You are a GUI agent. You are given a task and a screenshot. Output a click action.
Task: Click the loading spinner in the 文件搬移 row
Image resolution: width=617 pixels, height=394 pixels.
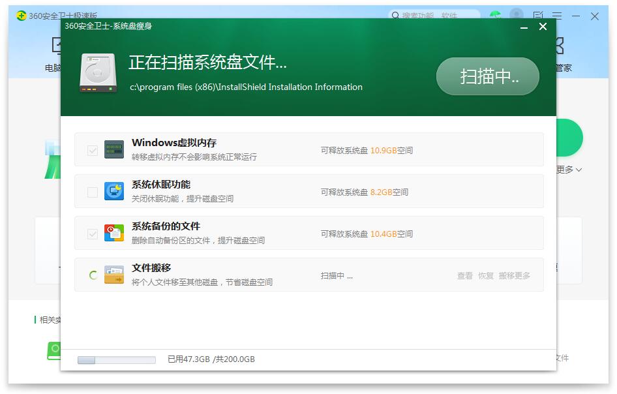point(93,275)
